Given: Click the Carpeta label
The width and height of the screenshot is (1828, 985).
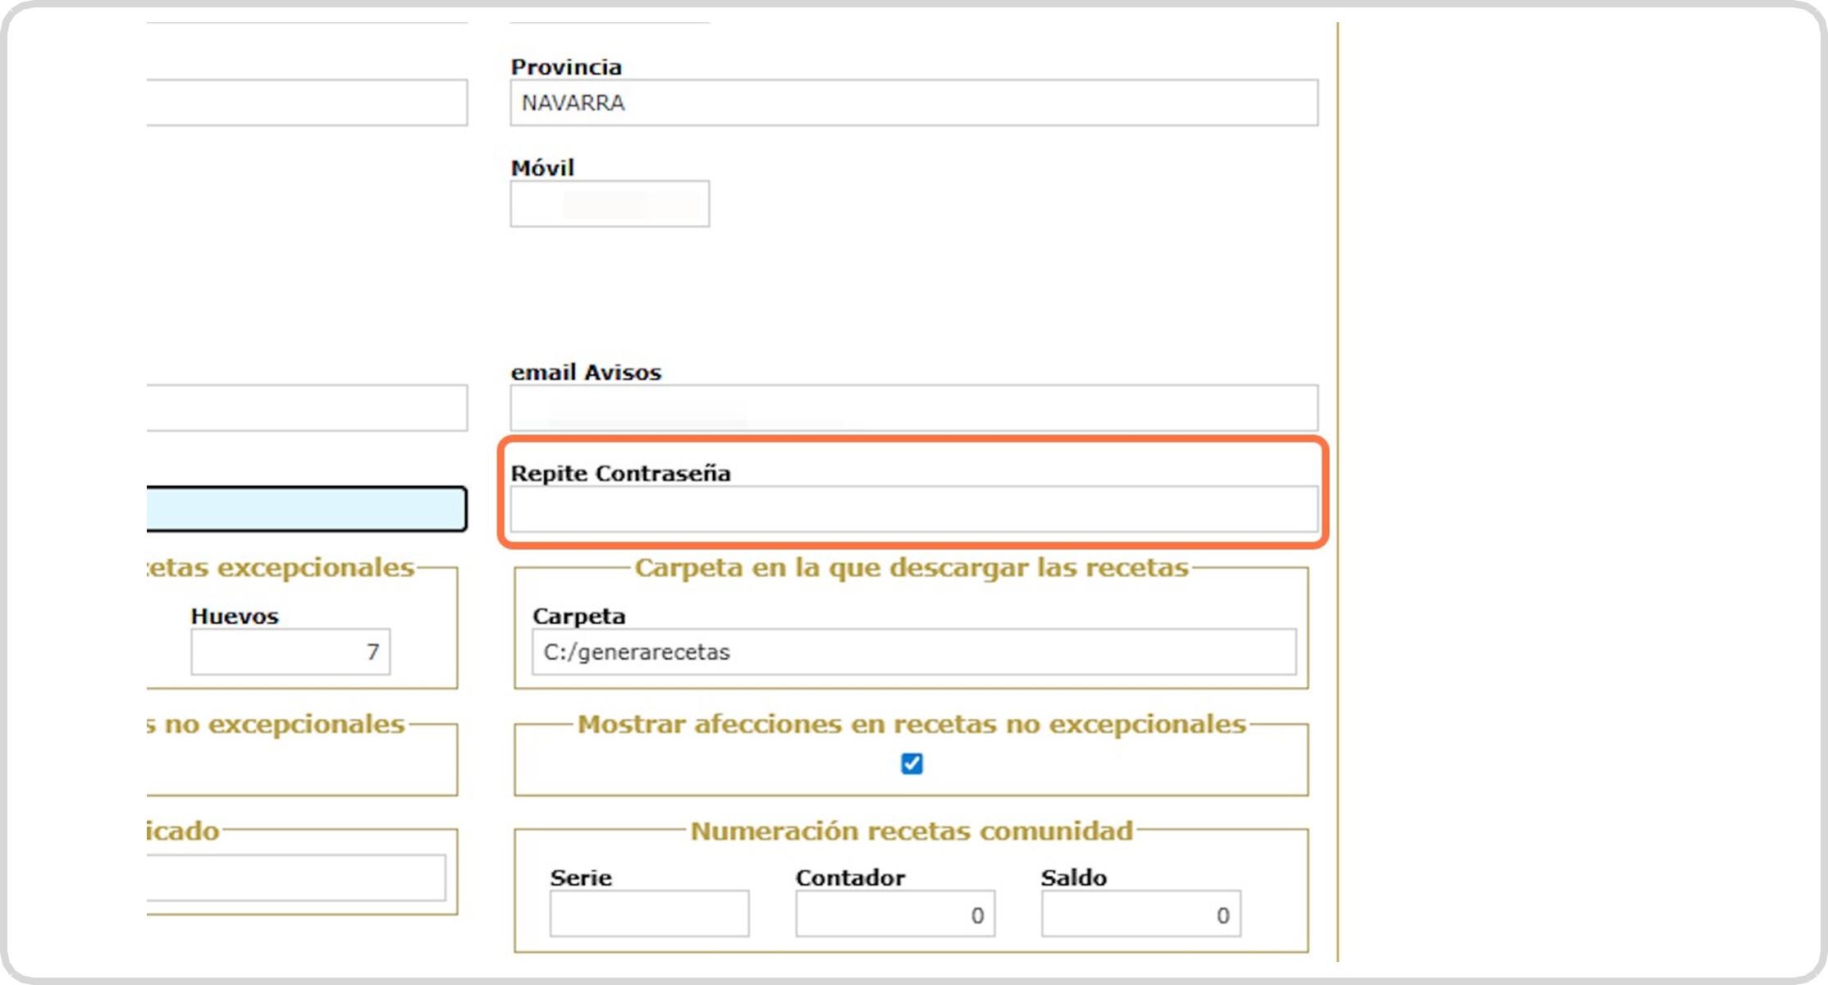Looking at the screenshot, I should [578, 616].
